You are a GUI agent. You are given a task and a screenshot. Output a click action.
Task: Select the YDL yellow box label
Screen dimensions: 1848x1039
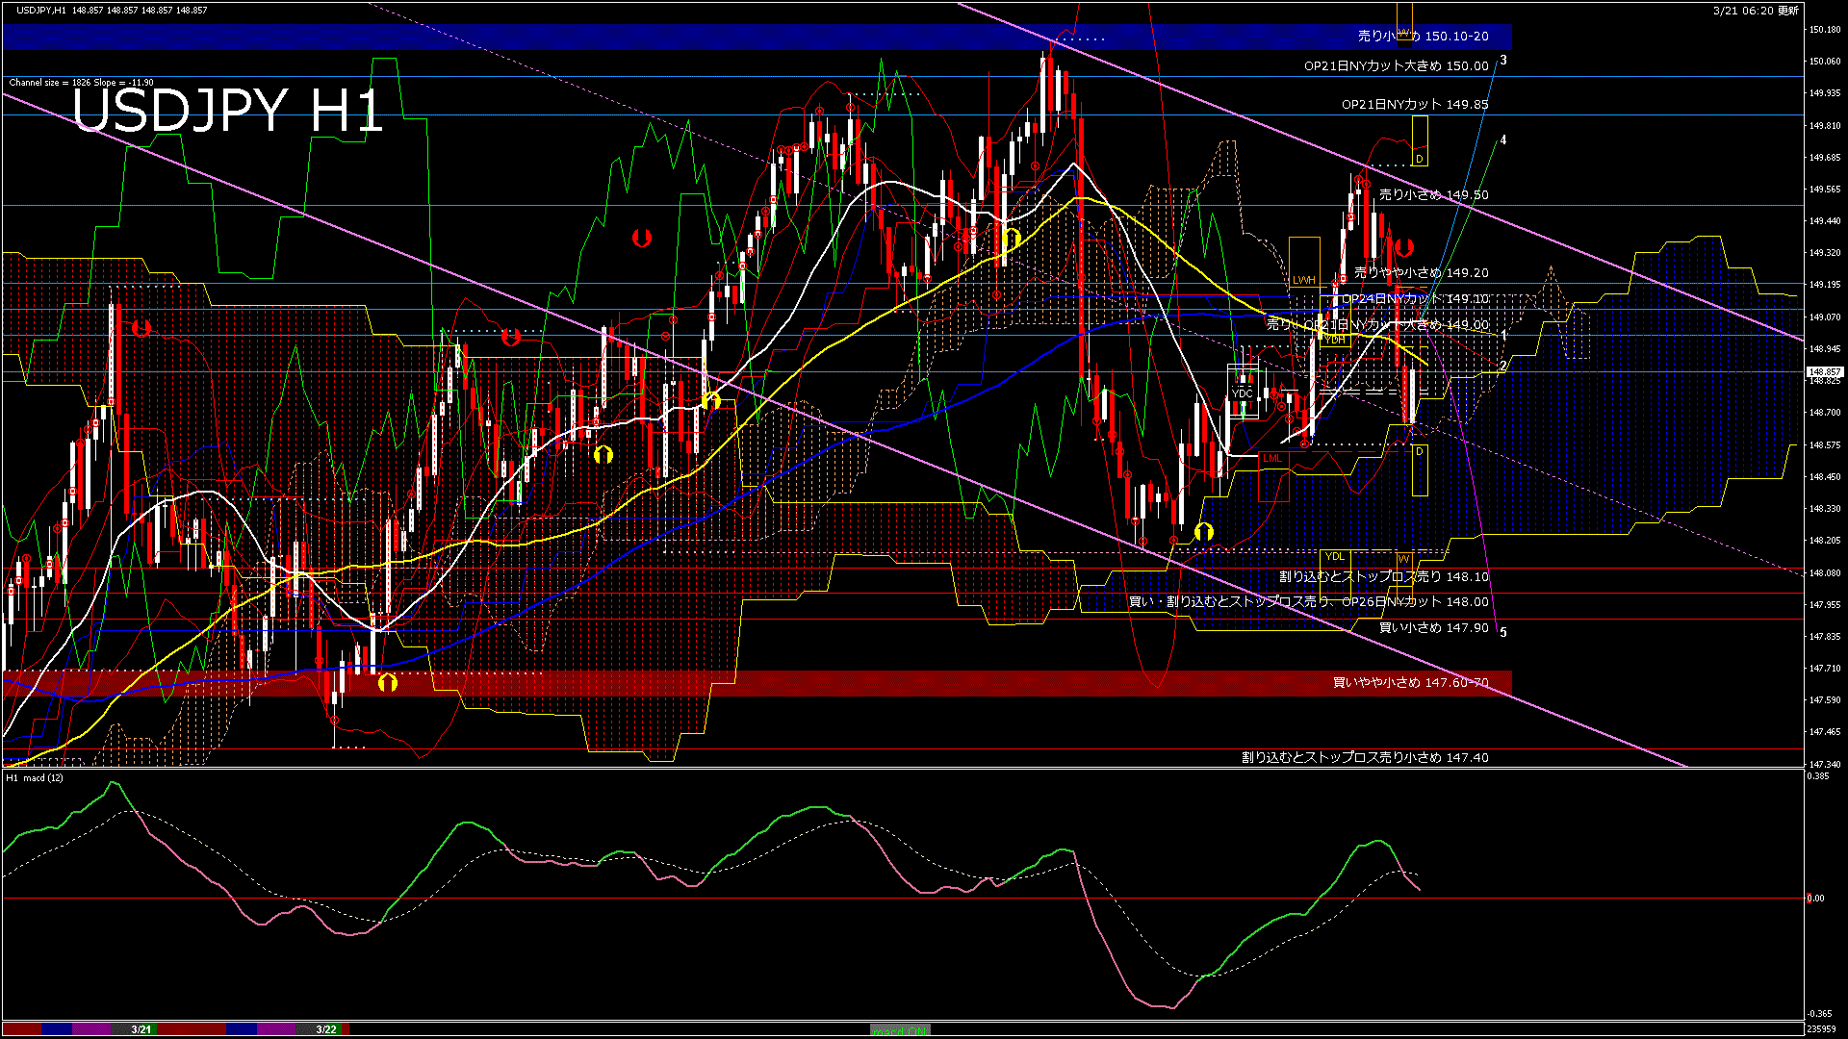pyautogui.click(x=1334, y=557)
